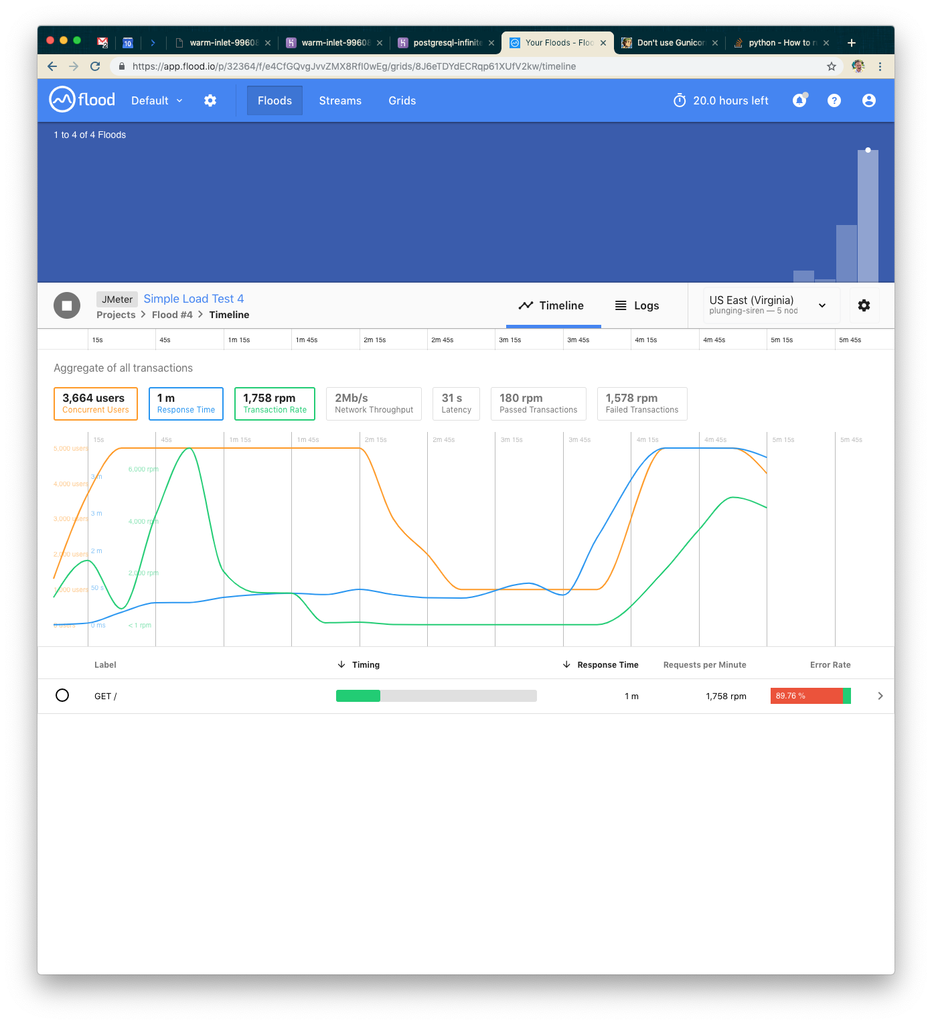Viewport: 932px width, 1024px height.
Task: Open the Default project dropdown
Action: coord(157,100)
